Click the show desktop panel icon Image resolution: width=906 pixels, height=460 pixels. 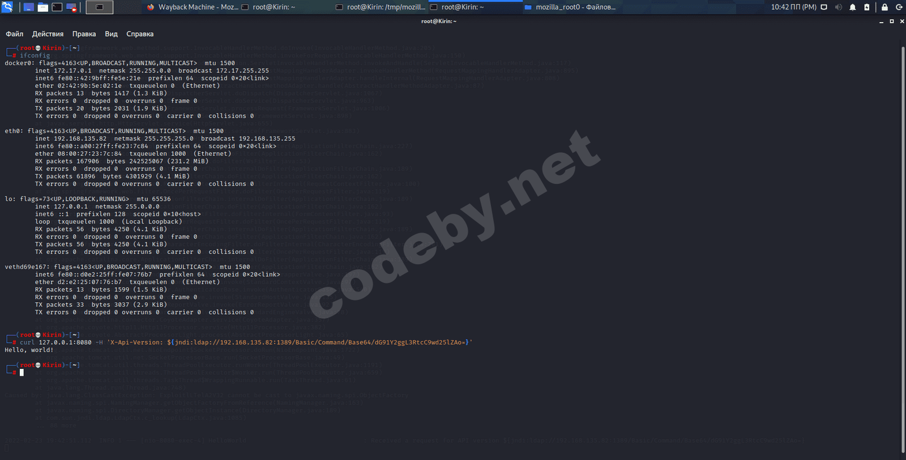pyautogui.click(x=28, y=7)
